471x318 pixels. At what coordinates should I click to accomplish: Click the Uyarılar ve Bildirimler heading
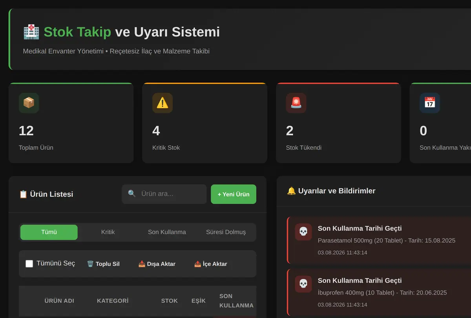pos(337,191)
